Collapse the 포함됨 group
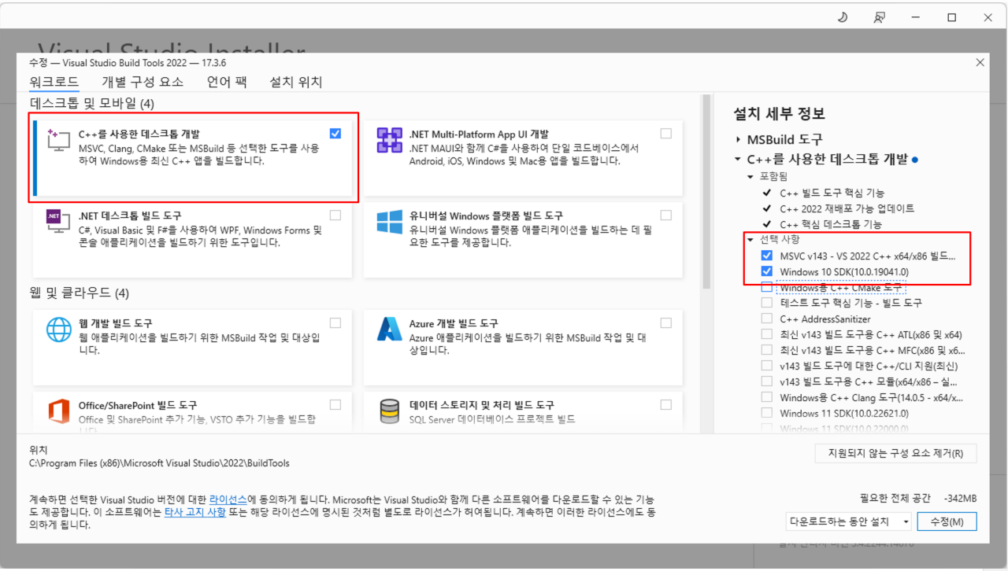1008x571 pixels. click(750, 177)
